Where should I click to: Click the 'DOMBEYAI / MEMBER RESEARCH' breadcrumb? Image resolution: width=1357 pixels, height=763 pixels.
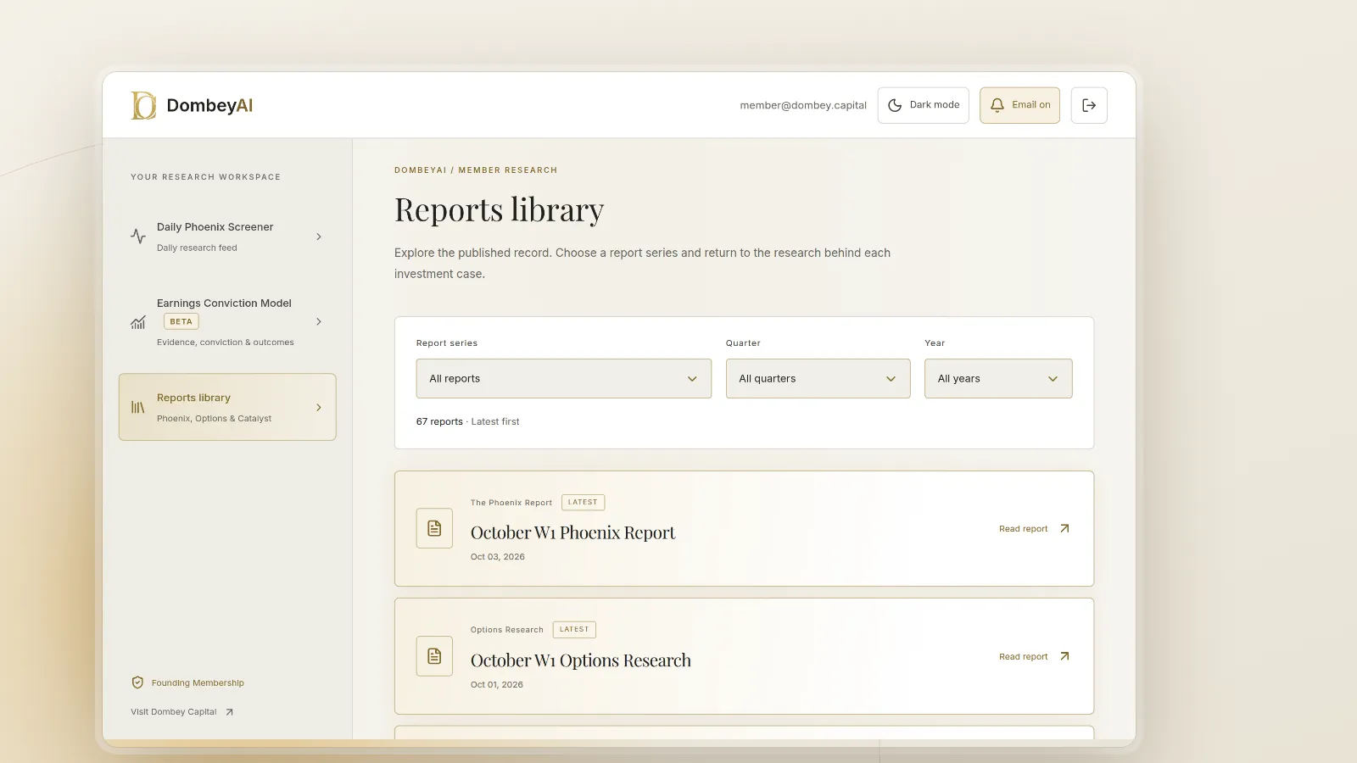click(x=476, y=170)
